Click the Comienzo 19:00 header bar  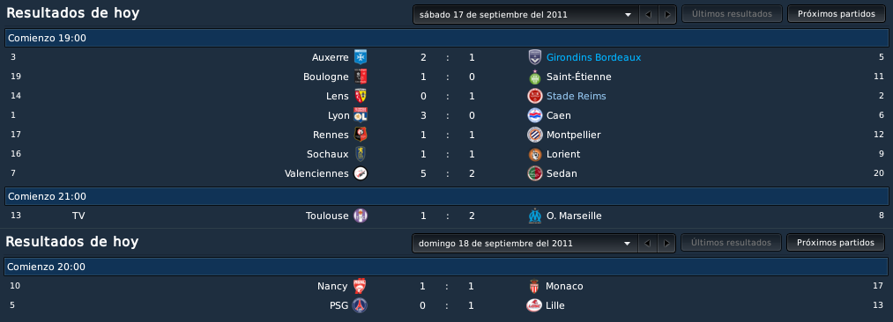(446, 38)
